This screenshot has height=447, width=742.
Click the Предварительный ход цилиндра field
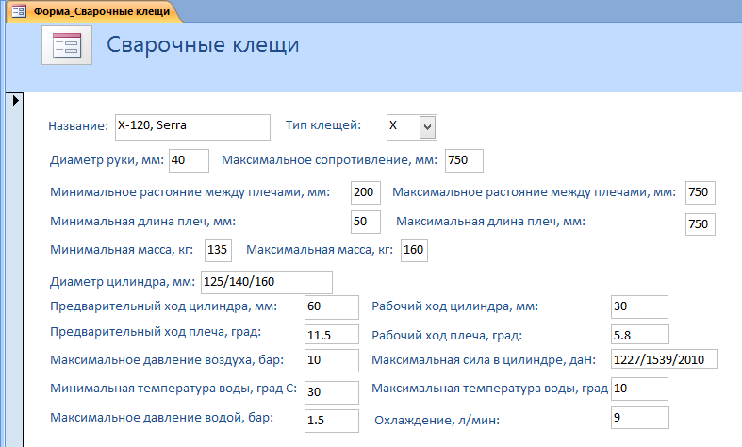pyautogui.click(x=332, y=306)
